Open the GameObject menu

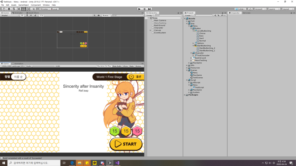tap(23, 5)
